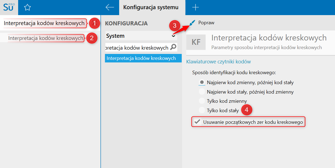Click the configuration search field

(137, 48)
